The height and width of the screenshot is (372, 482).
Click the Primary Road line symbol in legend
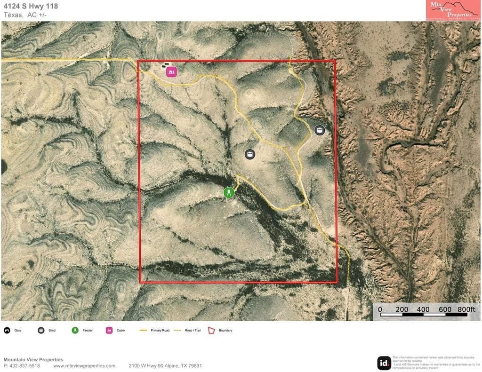[143, 330]
